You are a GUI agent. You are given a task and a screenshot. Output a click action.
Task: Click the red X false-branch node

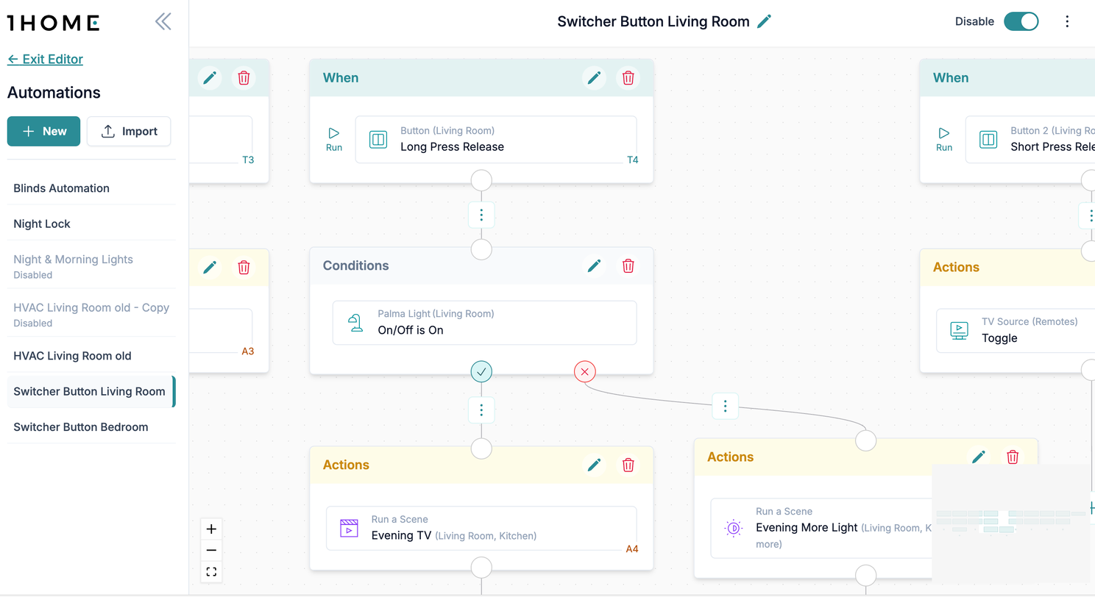tap(584, 371)
